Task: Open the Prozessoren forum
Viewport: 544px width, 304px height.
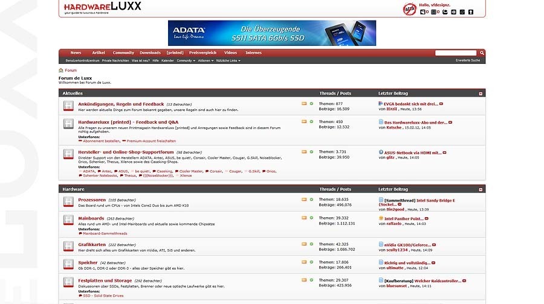Action: click(x=92, y=200)
